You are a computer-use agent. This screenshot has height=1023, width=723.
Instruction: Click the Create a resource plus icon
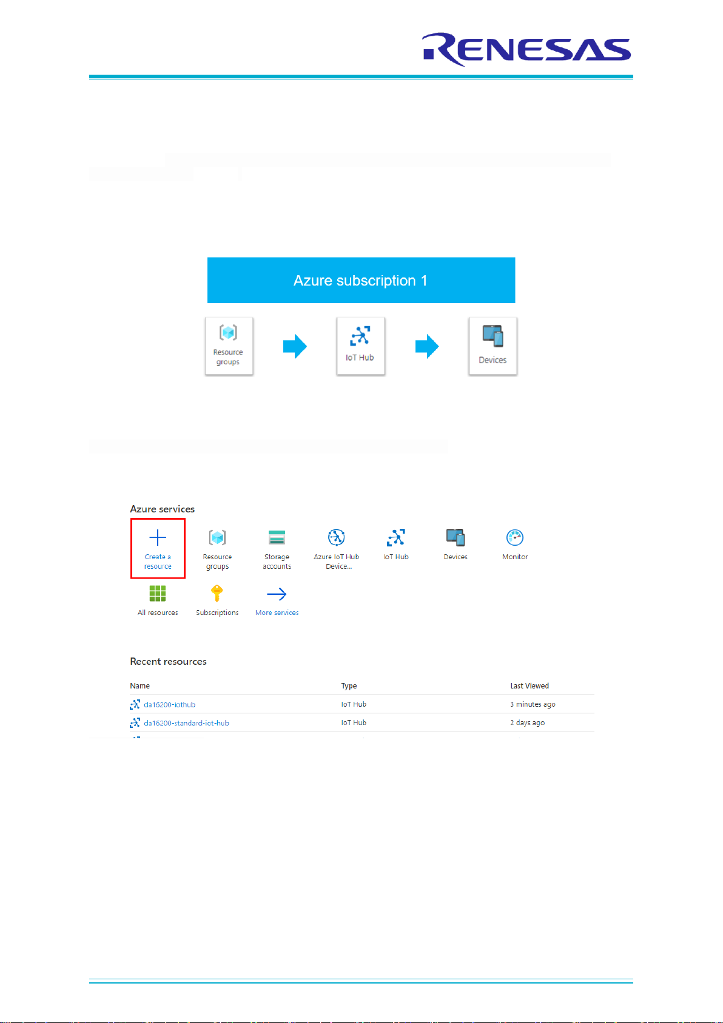pos(158,537)
